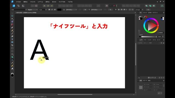Open the Color panel options menu

164,13
